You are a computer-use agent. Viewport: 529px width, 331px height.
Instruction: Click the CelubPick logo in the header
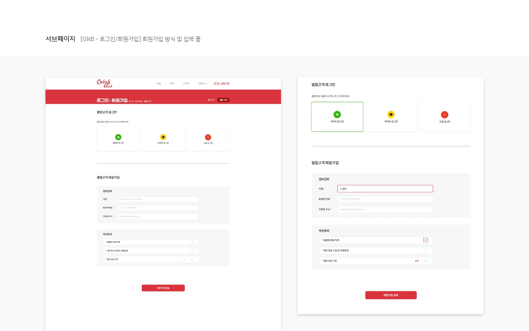[x=105, y=83]
